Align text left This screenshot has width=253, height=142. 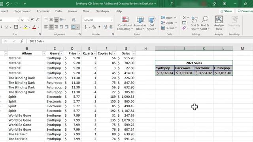[46, 27]
